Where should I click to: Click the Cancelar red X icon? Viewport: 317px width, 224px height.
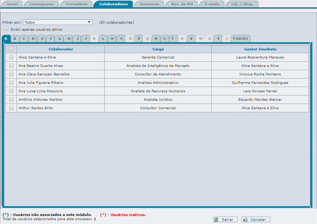pos(245,219)
